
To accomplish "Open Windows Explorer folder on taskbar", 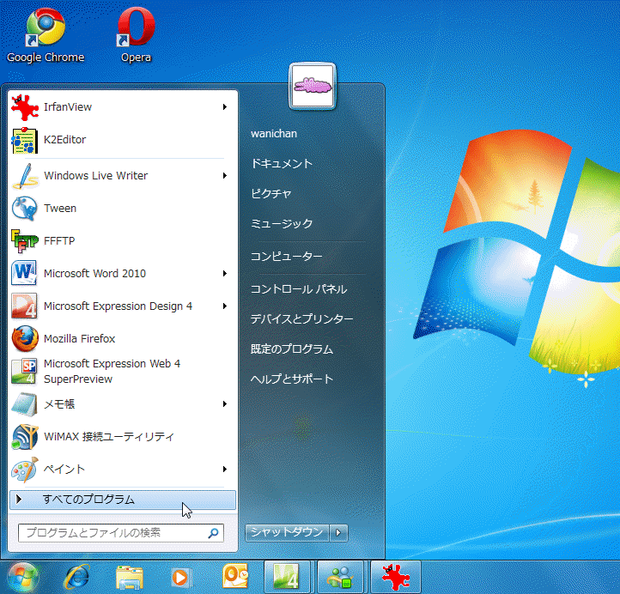I will (130, 578).
